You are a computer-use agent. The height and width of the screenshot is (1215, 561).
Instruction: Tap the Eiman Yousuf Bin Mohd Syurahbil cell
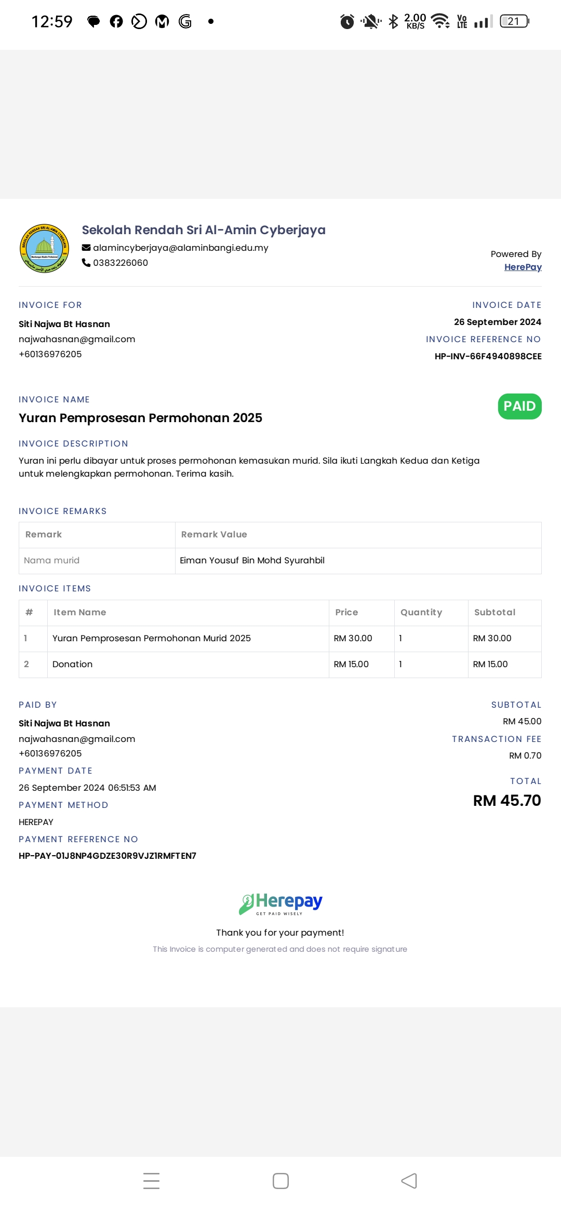coord(358,561)
